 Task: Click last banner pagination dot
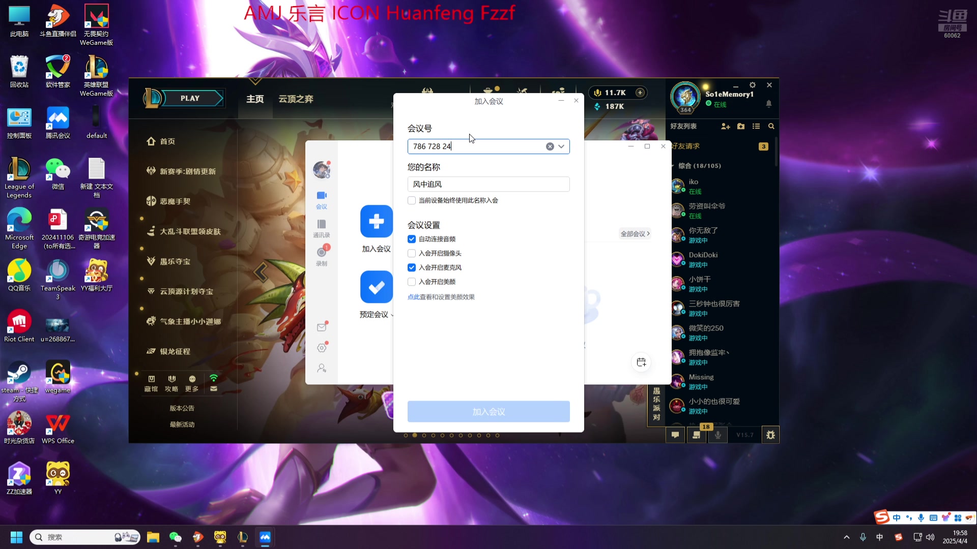[497, 435]
